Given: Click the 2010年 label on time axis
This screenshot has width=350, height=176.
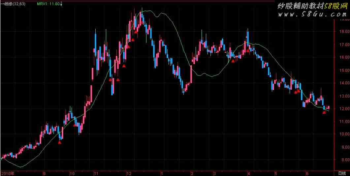Looking at the screenshot, I should [7, 173].
